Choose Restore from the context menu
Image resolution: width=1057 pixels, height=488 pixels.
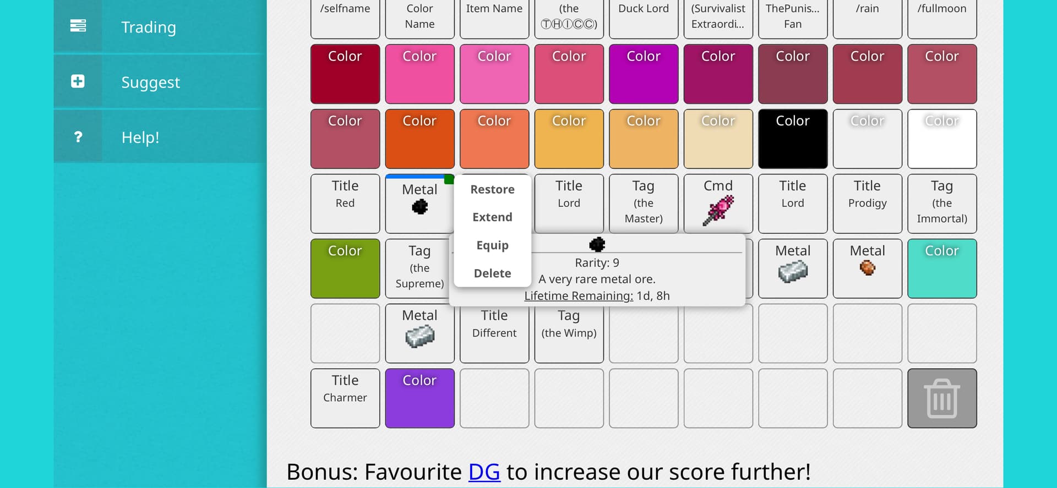click(492, 189)
